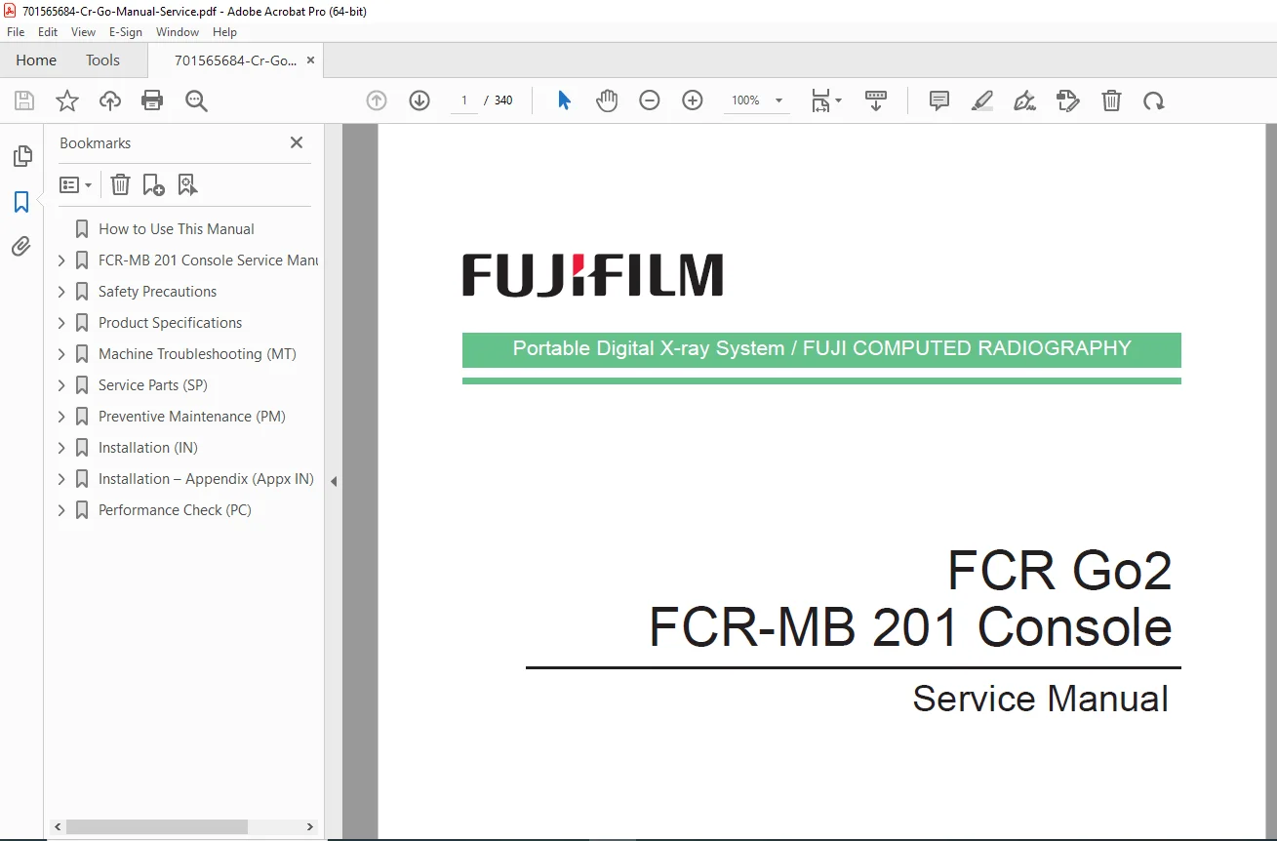This screenshot has width=1277, height=841.
Task: Jump to How to Use This Manual
Action: (176, 229)
